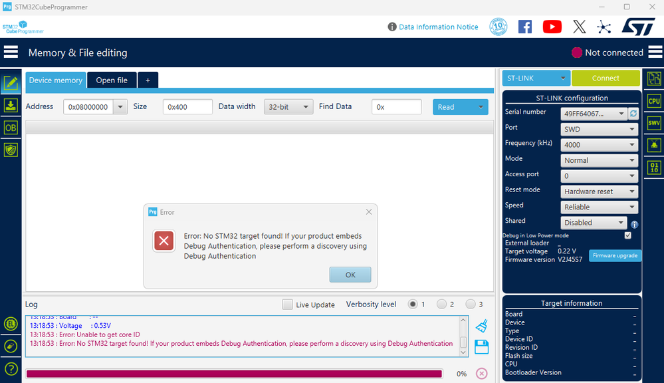Screen dimensions: 664x383
Task: Click the Not connected status indicator
Action: point(608,53)
